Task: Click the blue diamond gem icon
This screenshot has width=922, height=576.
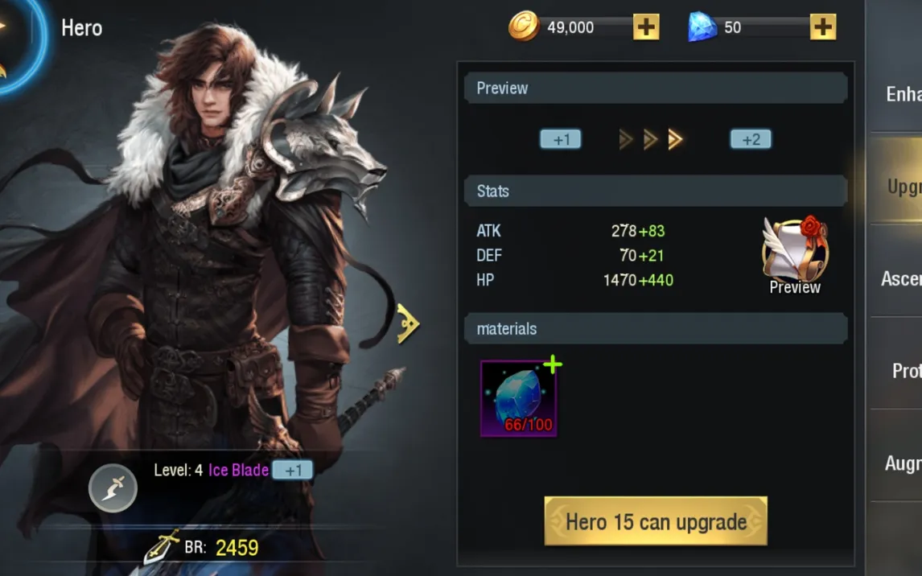Action: click(702, 27)
